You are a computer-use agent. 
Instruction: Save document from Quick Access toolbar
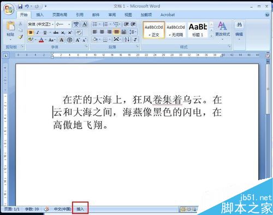pyautogui.click(x=20, y=7)
